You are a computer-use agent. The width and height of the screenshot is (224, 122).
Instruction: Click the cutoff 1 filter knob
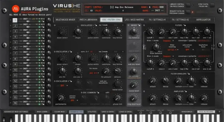pos(151,31)
